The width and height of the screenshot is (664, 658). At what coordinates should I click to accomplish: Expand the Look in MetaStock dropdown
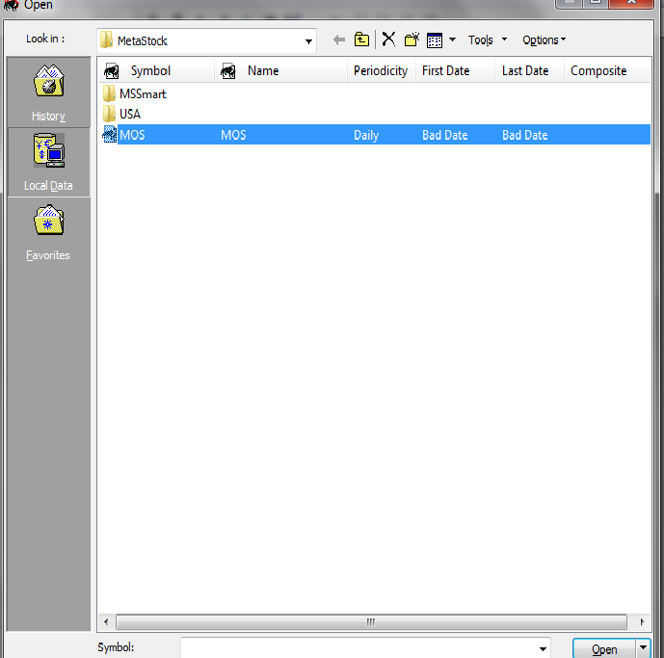coord(308,41)
